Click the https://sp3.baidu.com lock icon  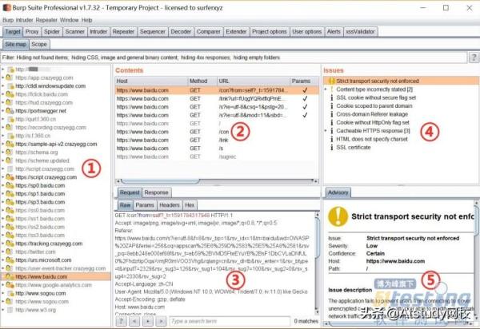(10, 202)
